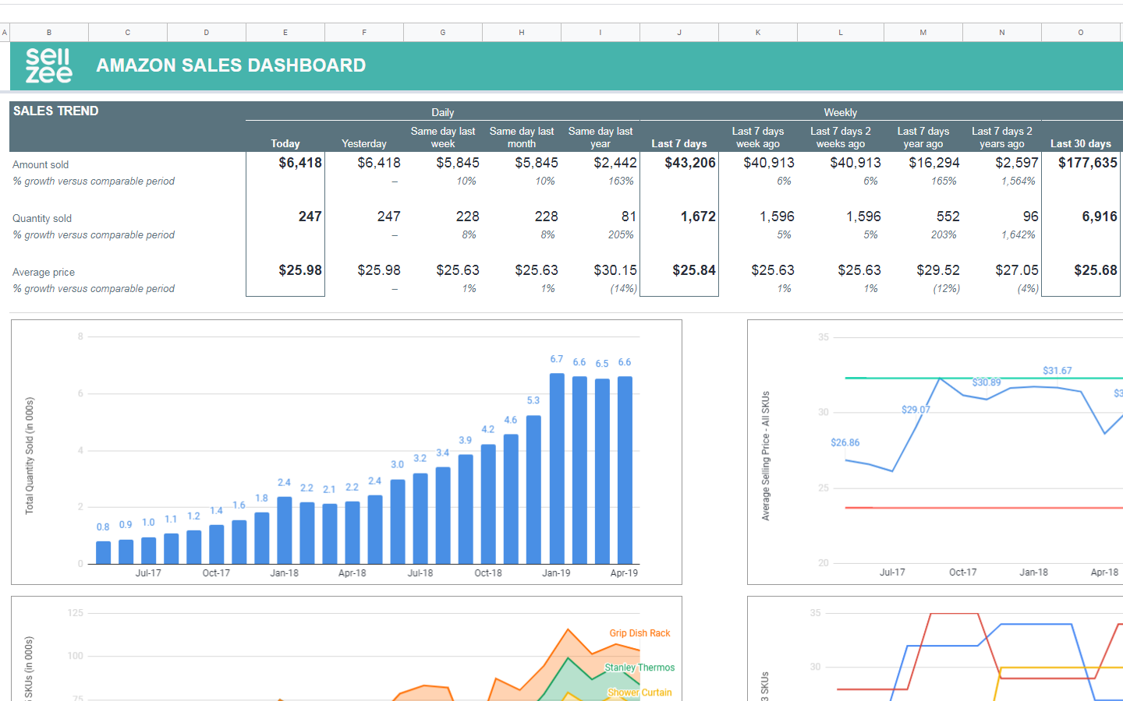Click the Last 7 days year ago header

923,137
